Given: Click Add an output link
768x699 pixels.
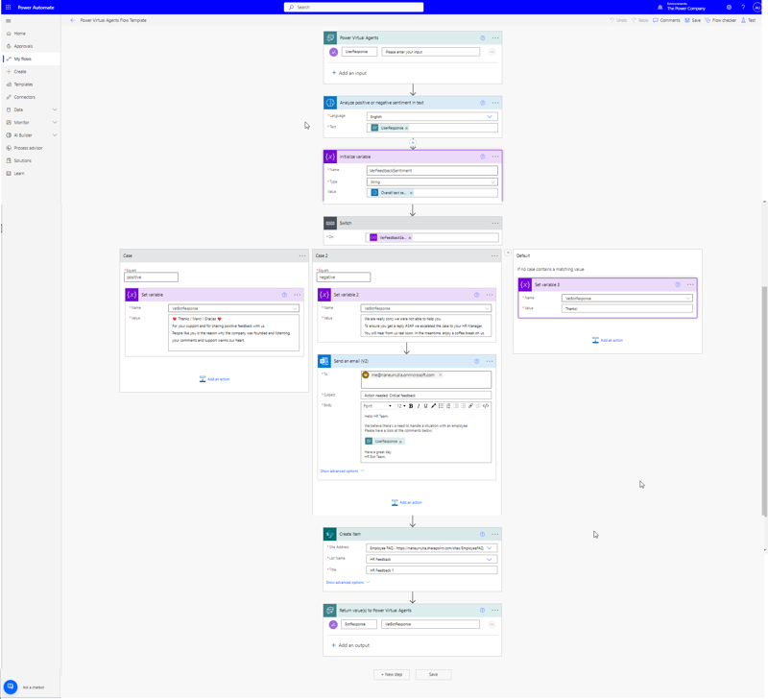Looking at the screenshot, I should (x=350, y=645).
